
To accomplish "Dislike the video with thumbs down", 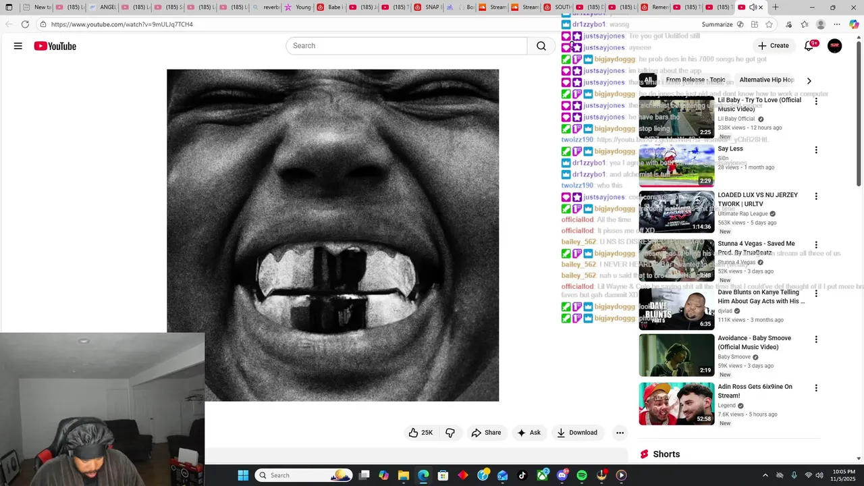I will tap(450, 433).
